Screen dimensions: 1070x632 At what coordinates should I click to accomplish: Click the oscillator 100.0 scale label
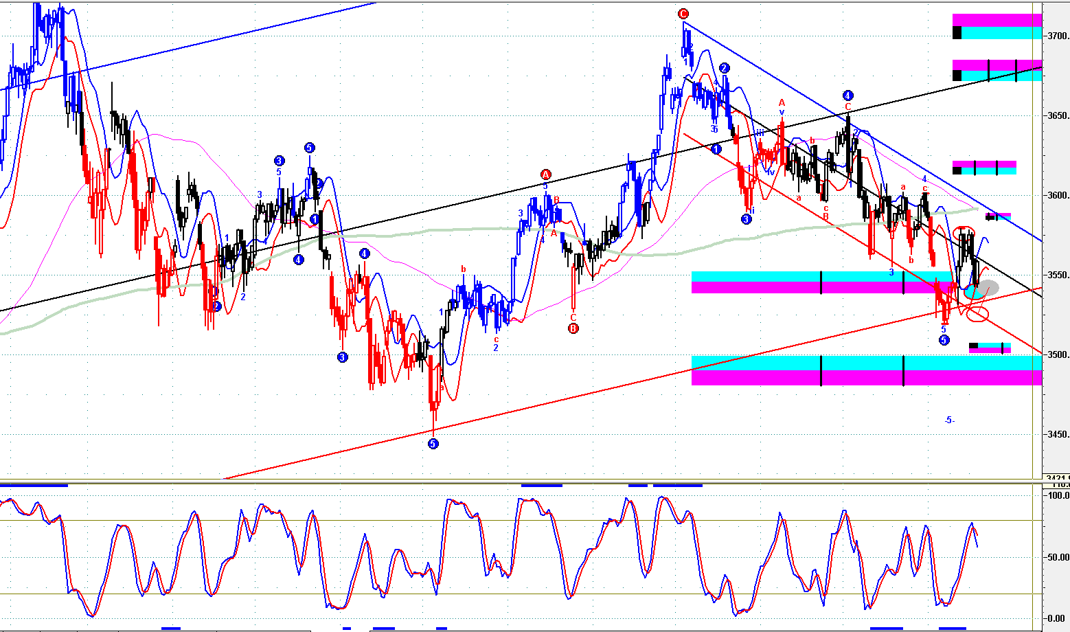click(x=1058, y=495)
